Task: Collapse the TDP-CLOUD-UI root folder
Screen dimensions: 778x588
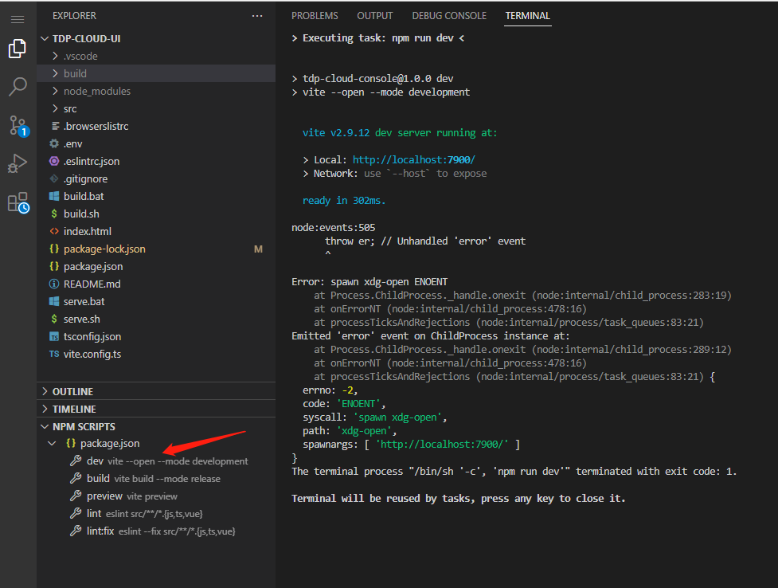Action: pos(45,38)
